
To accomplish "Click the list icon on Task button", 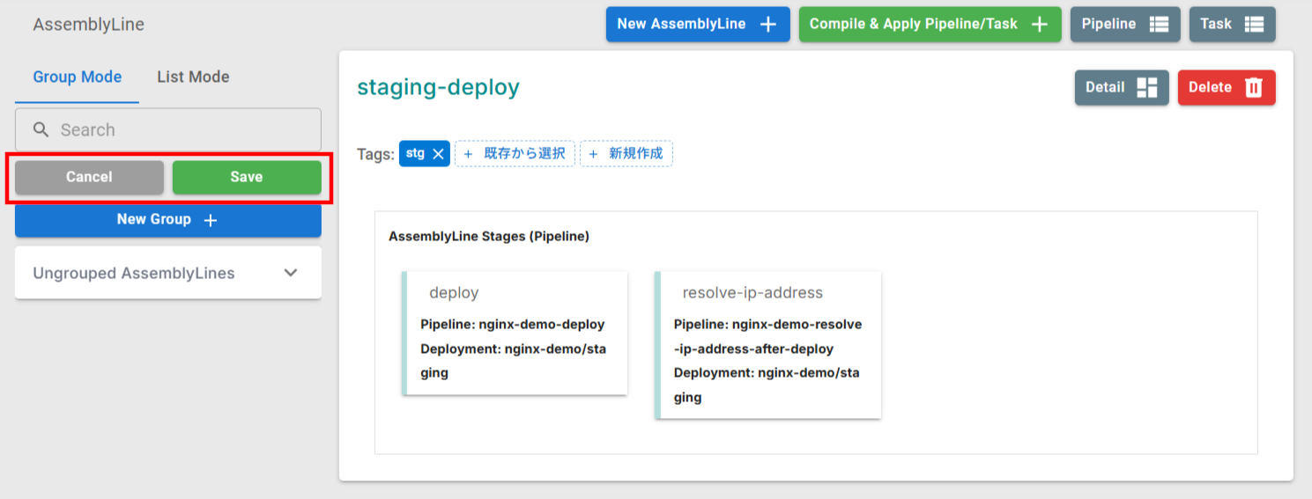I will pyautogui.click(x=1254, y=25).
